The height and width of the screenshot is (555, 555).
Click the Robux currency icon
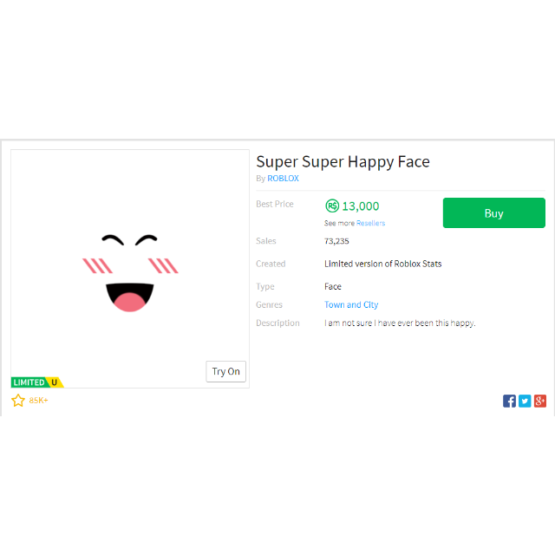click(332, 206)
